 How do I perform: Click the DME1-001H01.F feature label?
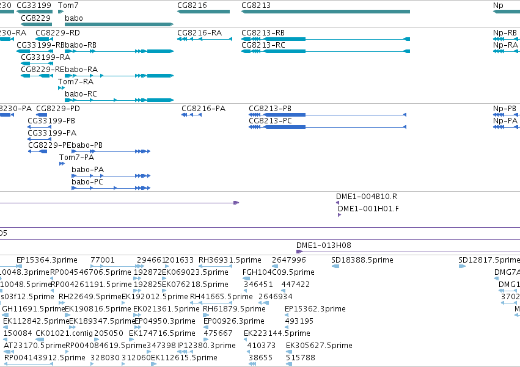[x=368, y=209]
